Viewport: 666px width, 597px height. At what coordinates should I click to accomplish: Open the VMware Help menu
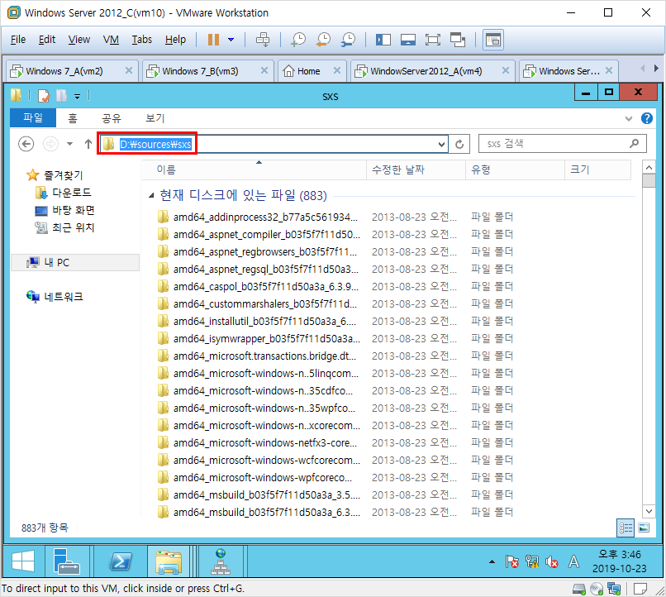pos(175,40)
